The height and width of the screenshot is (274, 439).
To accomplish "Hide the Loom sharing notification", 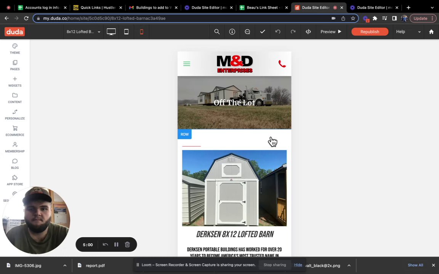I will (x=298, y=265).
